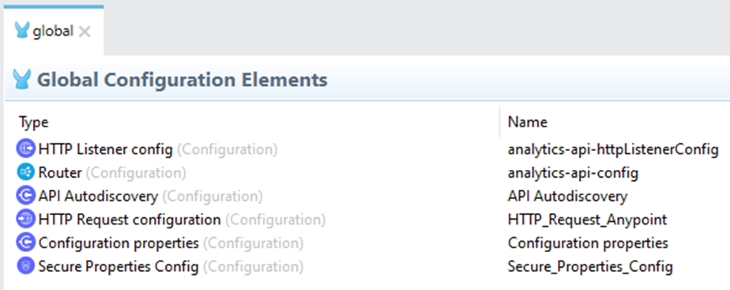
Task: Click the Router configuration icon
Action: (26, 173)
